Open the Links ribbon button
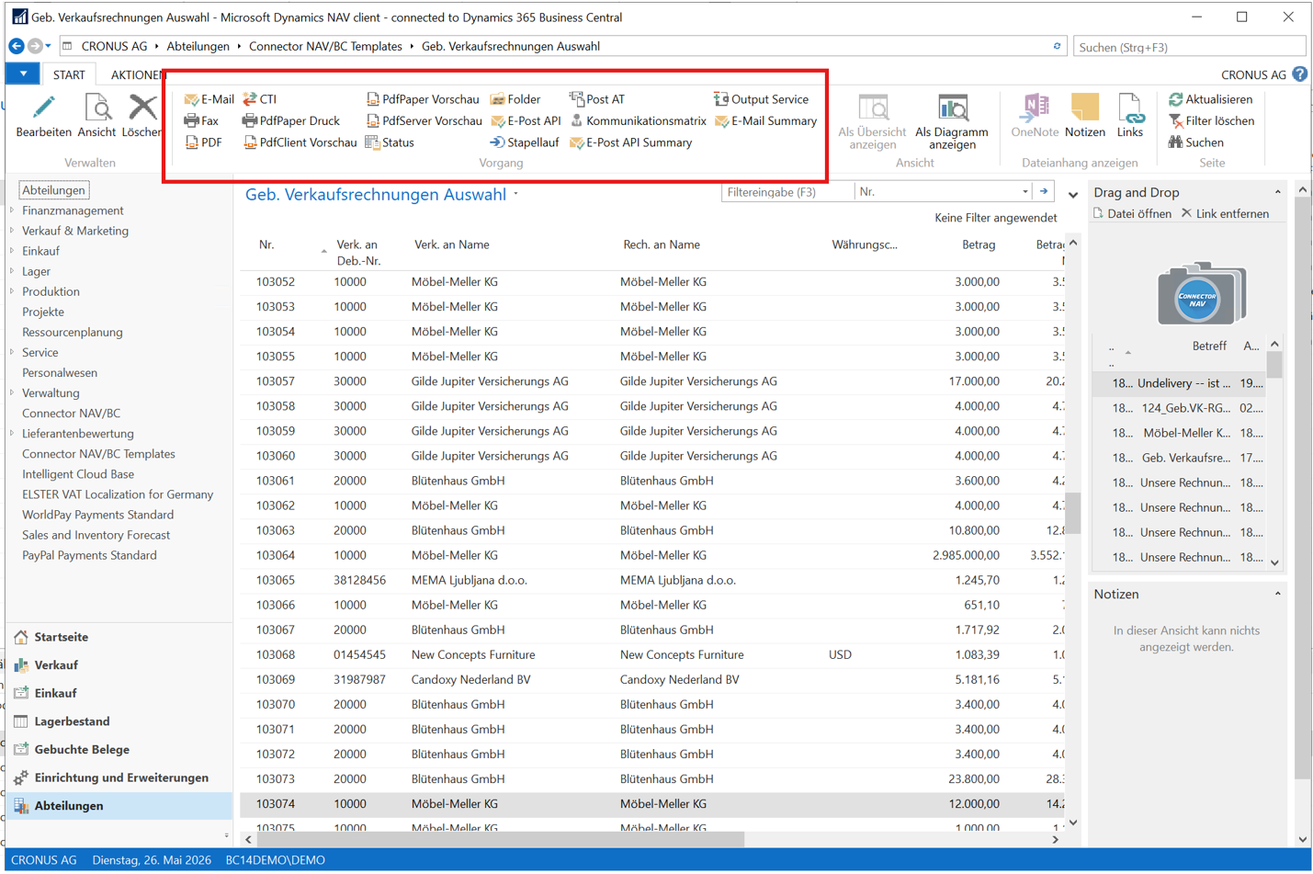1313x874 pixels. [x=1130, y=117]
